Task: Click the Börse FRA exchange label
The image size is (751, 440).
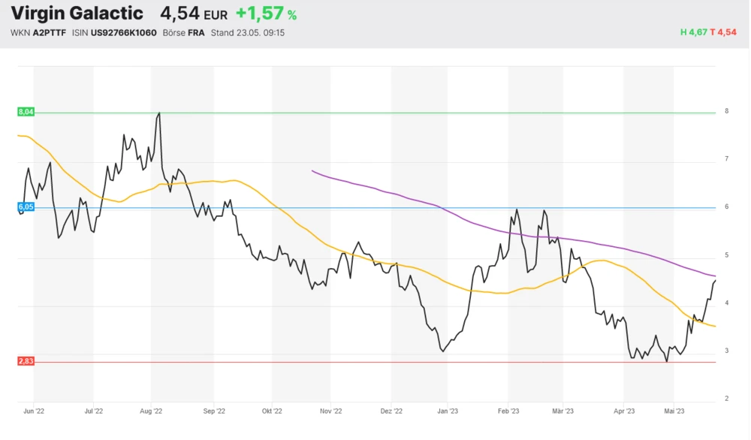Action: click(184, 33)
